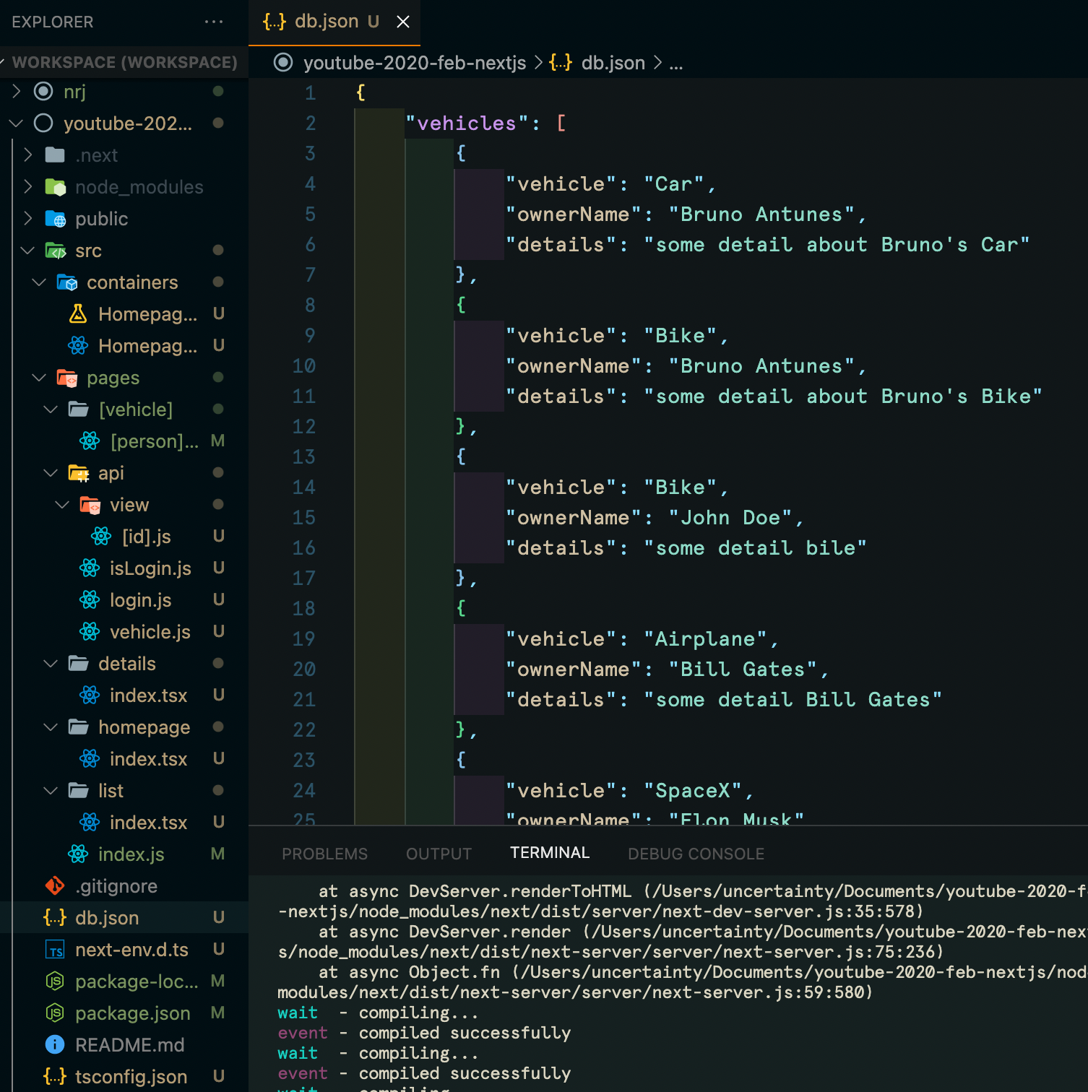Switch to DEBUG CONSOLE panel tab
Screen dimensions: 1088x1092
pos(696,854)
